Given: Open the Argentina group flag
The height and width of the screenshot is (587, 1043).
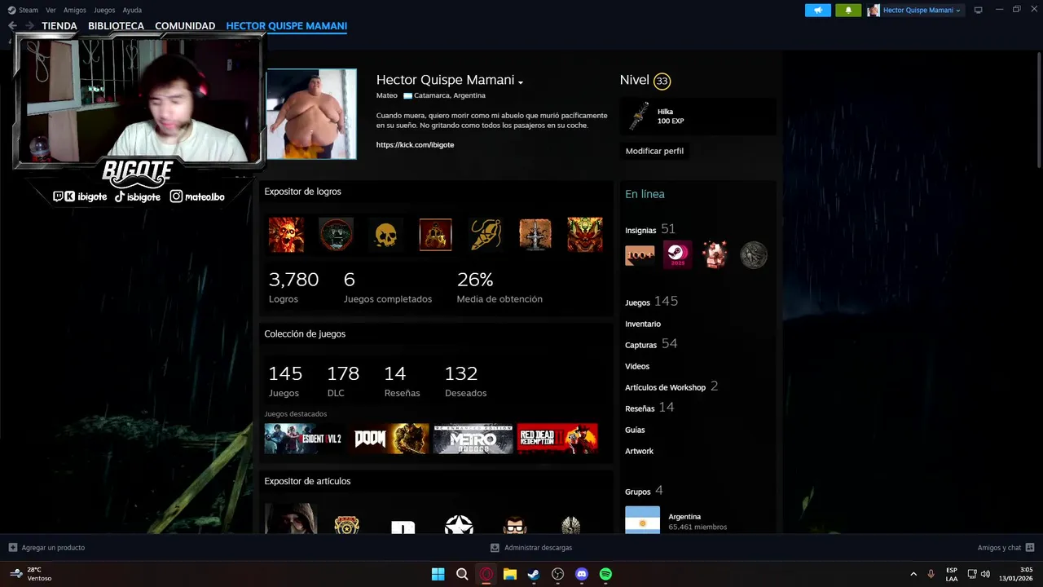Looking at the screenshot, I should click(642, 520).
